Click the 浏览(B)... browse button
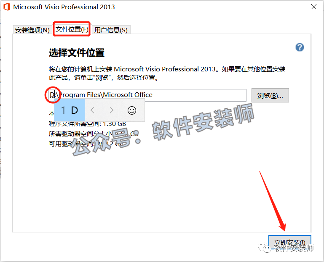The height and width of the screenshot is (262, 324). [x=270, y=95]
